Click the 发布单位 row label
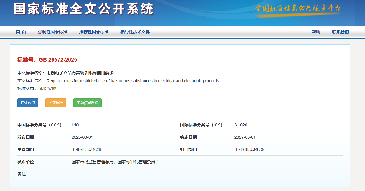365x191 pixels. click(x=26, y=162)
